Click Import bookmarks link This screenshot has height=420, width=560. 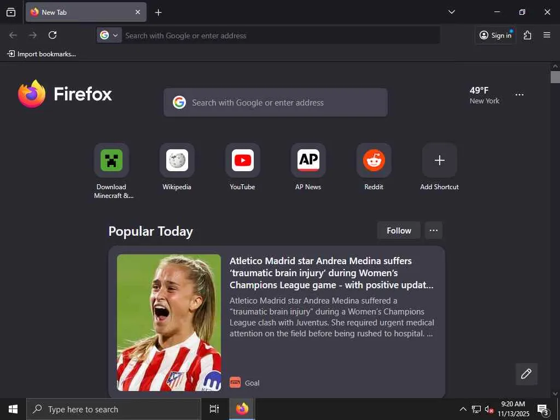[42, 54]
